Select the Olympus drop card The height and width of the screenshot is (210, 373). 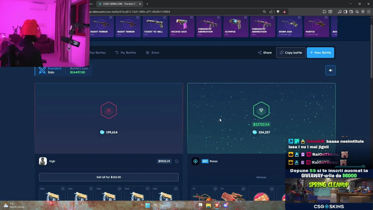[236, 27]
